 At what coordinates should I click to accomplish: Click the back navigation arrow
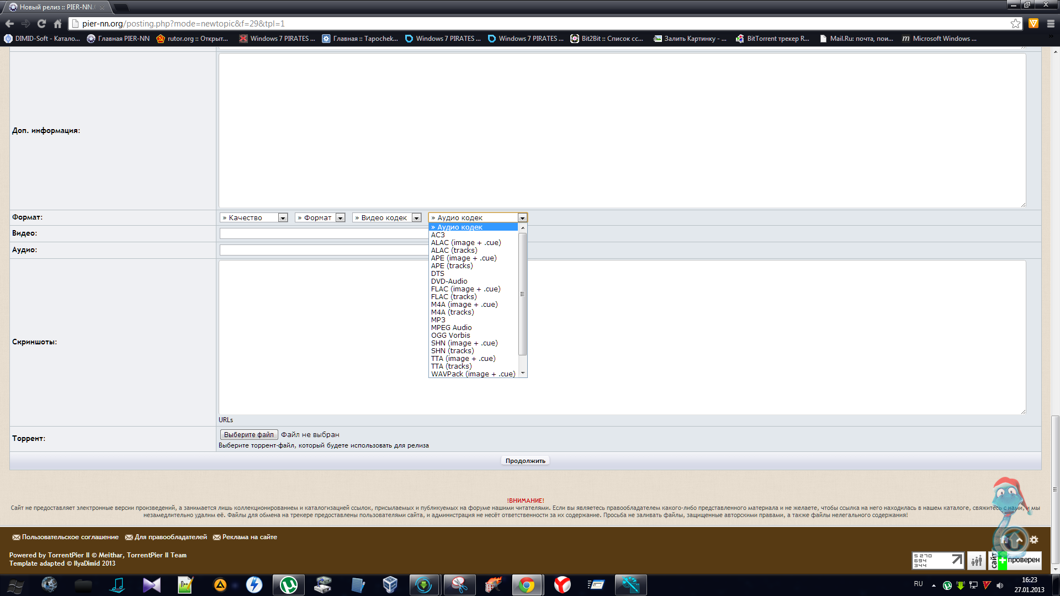[9, 24]
